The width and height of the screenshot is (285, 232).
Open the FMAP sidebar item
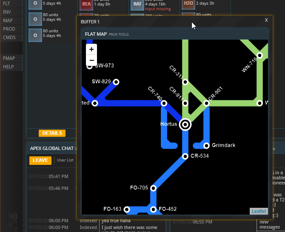pyautogui.click(x=11, y=58)
